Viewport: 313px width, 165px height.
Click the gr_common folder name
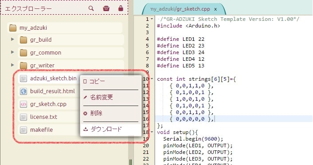46,53
